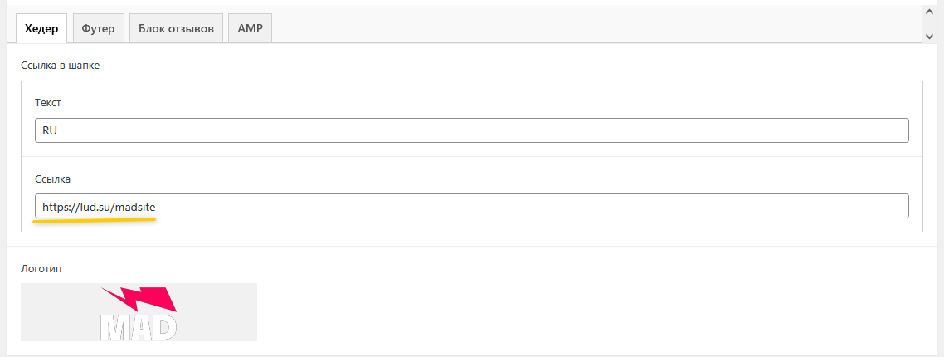Screen dimensions: 944x357
Task: Click the RU text value
Action: click(x=50, y=130)
